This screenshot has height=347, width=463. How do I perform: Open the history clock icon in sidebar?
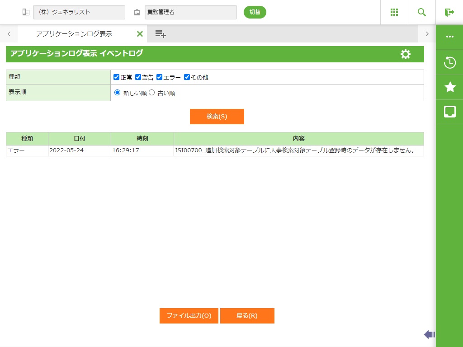pyautogui.click(x=449, y=62)
